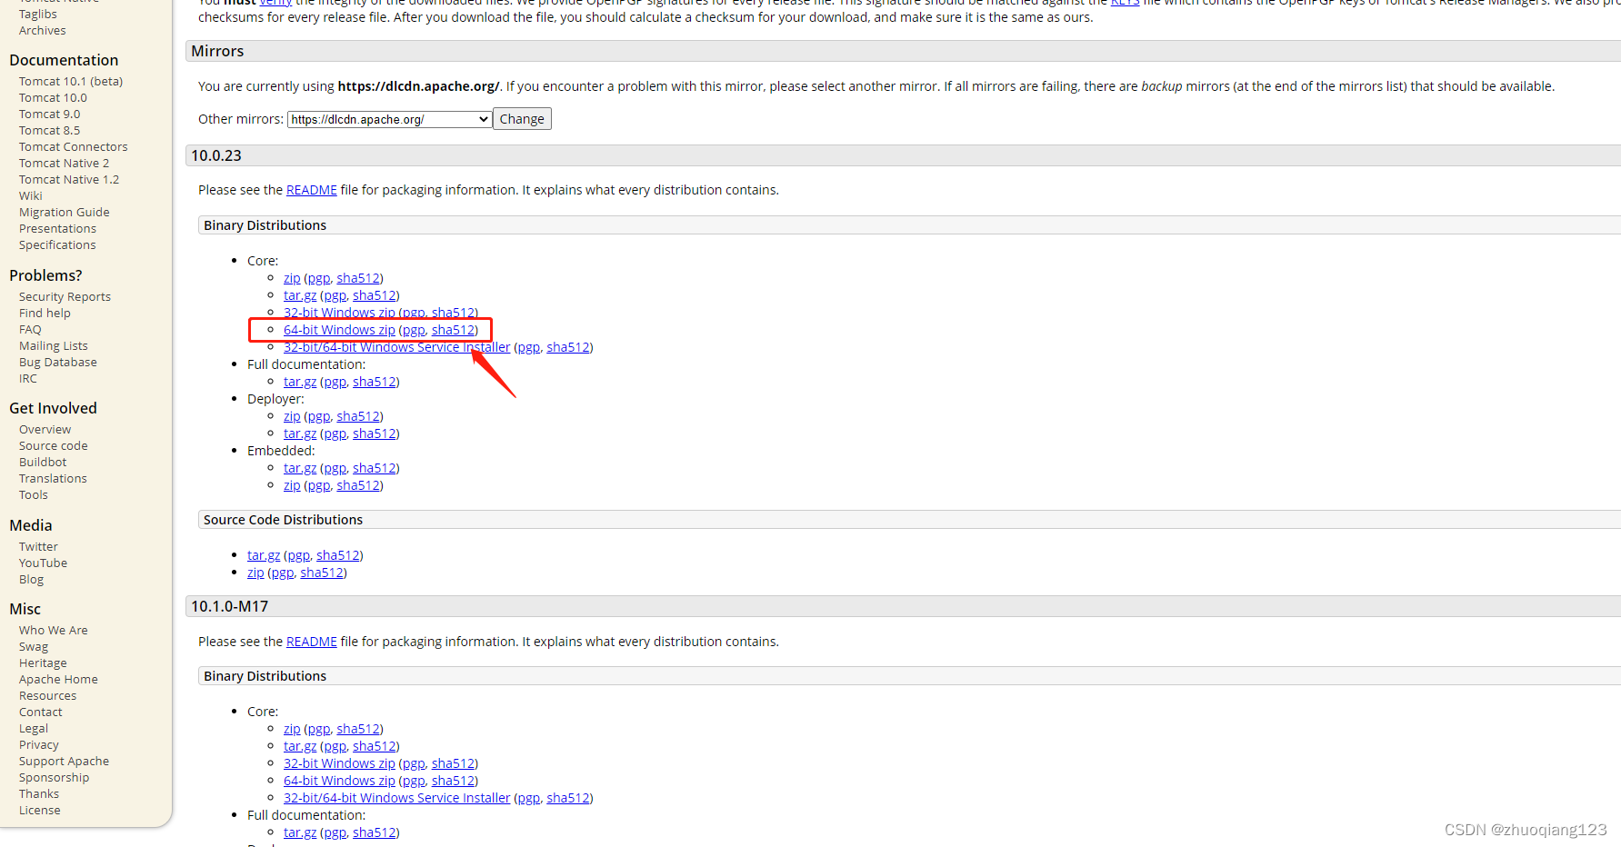
Task: Open the README link under 10.1.0-M17
Action: [x=311, y=642]
